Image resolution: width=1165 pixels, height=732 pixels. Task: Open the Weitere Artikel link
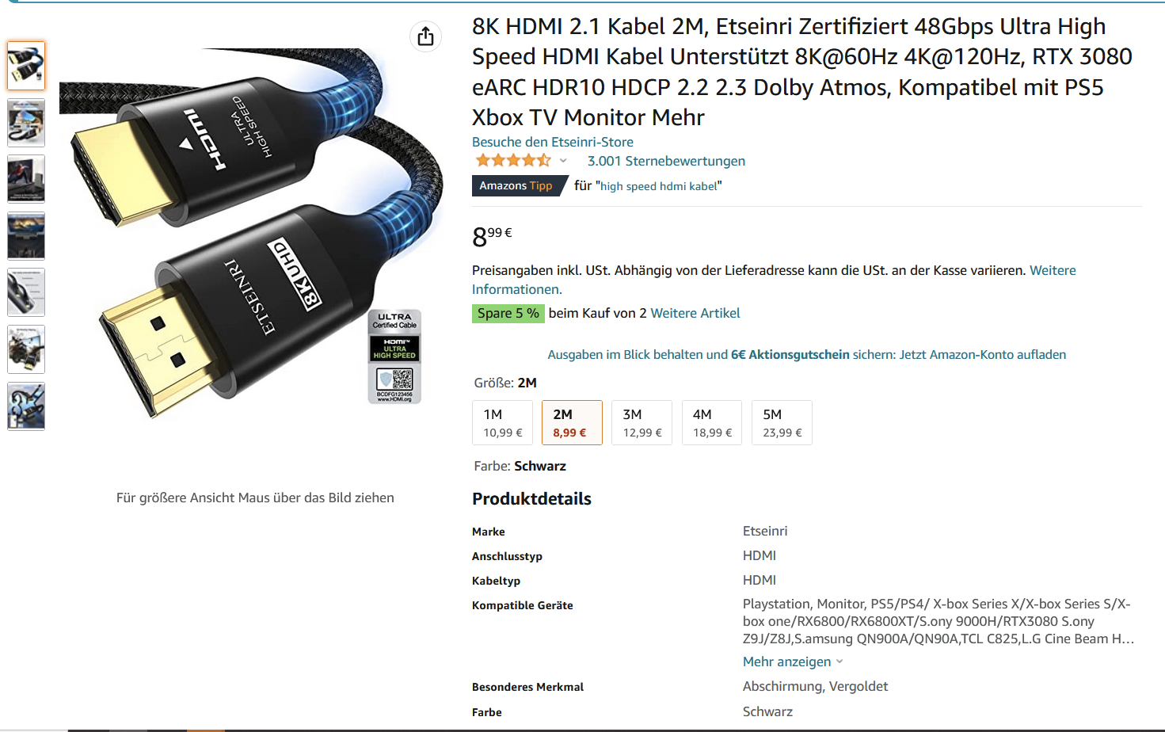695,313
